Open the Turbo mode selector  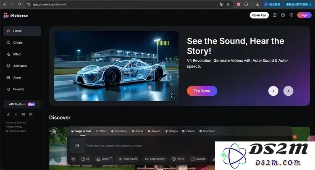[103, 159]
